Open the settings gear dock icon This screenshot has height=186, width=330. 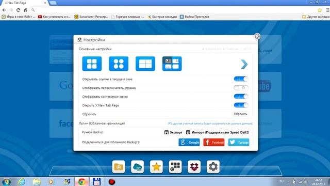(x=213, y=167)
